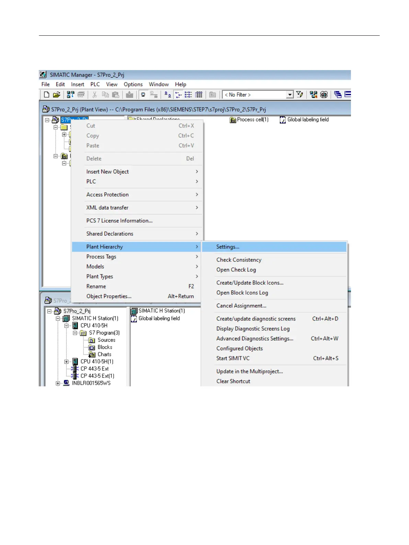Select Process cell(1) in right pane
The image size is (409, 545).
pyautogui.click(x=249, y=120)
